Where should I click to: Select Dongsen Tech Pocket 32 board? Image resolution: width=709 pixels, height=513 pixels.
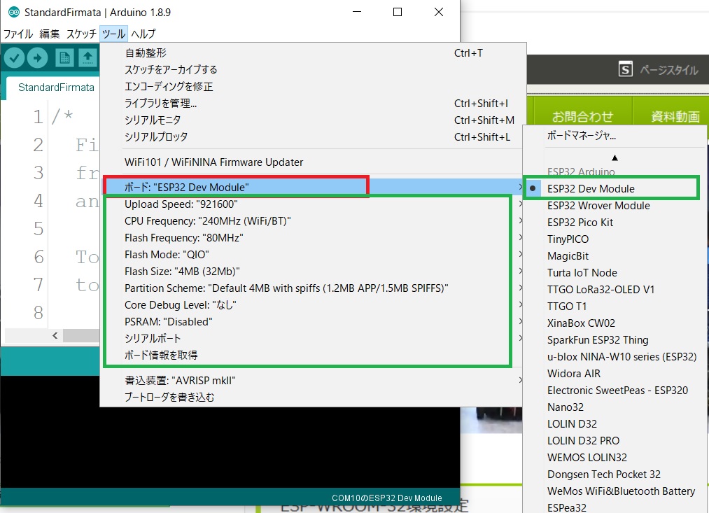click(615, 474)
